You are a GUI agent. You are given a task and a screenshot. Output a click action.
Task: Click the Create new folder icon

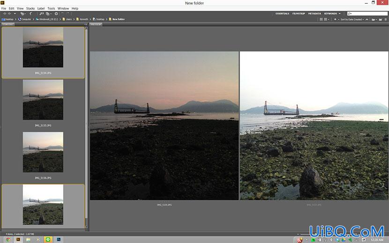coord(380,19)
